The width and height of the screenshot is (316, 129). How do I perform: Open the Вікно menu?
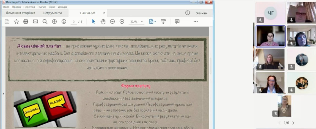(52, 7)
